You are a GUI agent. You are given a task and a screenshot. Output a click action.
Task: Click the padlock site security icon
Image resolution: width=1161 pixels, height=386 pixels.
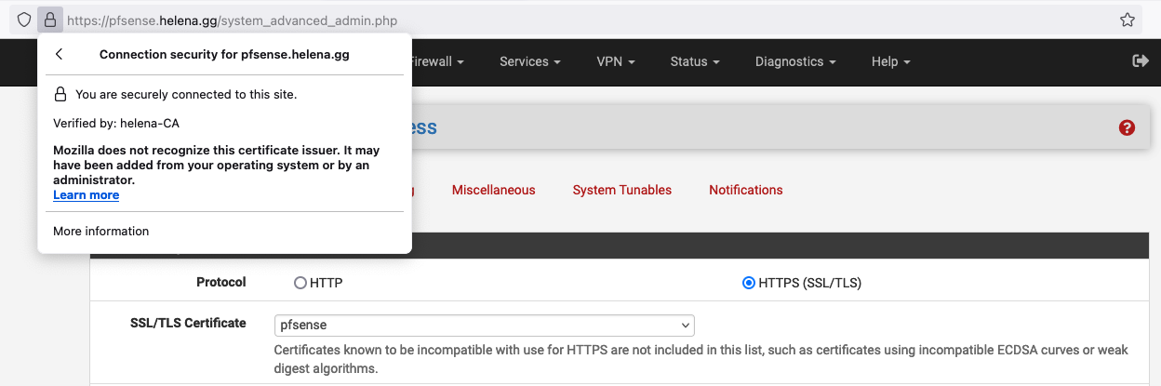[50, 20]
